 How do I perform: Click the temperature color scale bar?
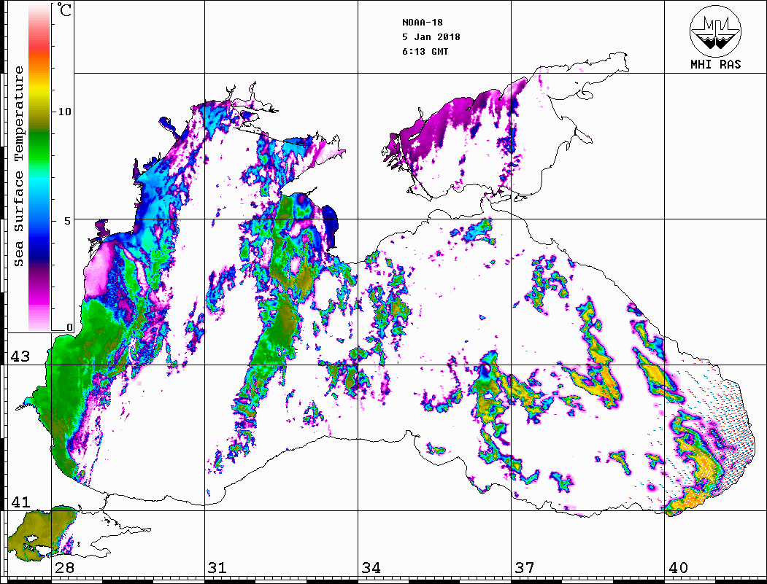pyautogui.click(x=39, y=167)
